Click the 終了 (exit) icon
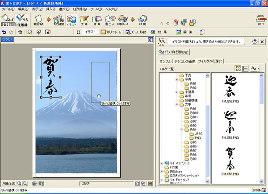Screen dimensions: 268x194 click(259, 20)
